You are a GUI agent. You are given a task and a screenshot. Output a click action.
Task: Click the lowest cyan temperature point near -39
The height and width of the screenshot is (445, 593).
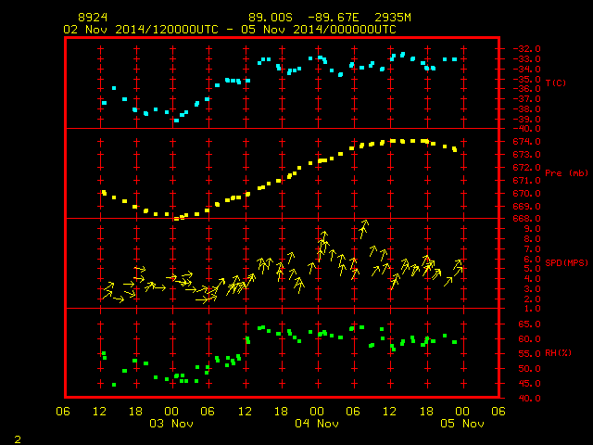point(176,121)
